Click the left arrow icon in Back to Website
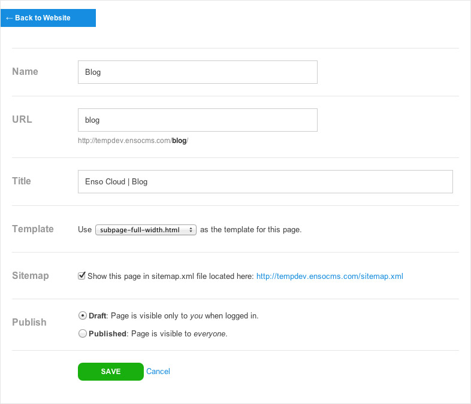This screenshot has width=471, height=404. pyautogui.click(x=10, y=19)
